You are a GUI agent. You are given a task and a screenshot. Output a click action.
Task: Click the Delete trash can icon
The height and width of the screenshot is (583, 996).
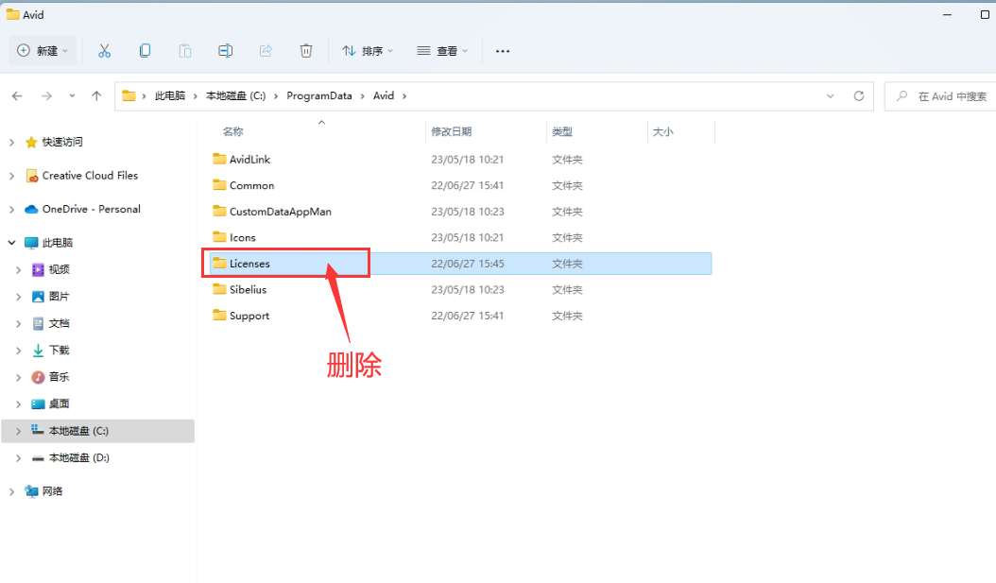[x=306, y=51]
